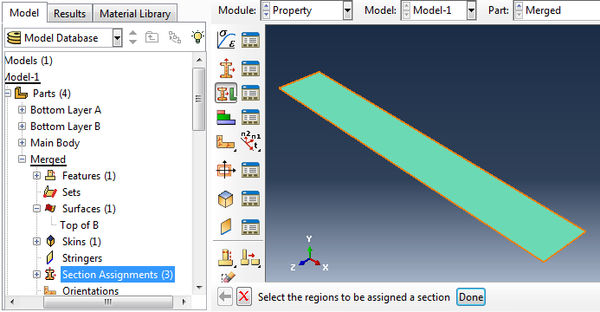Click the model tree vertical scrollbar thumb
The width and height of the screenshot is (600, 312).
(199, 99)
